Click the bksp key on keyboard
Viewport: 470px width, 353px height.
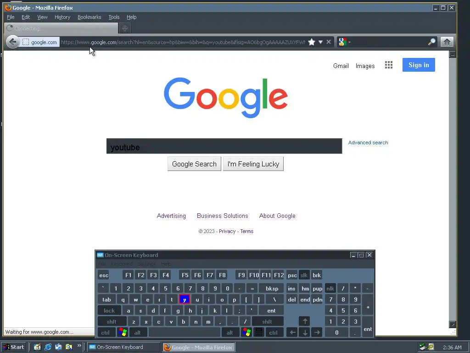pos(272,289)
